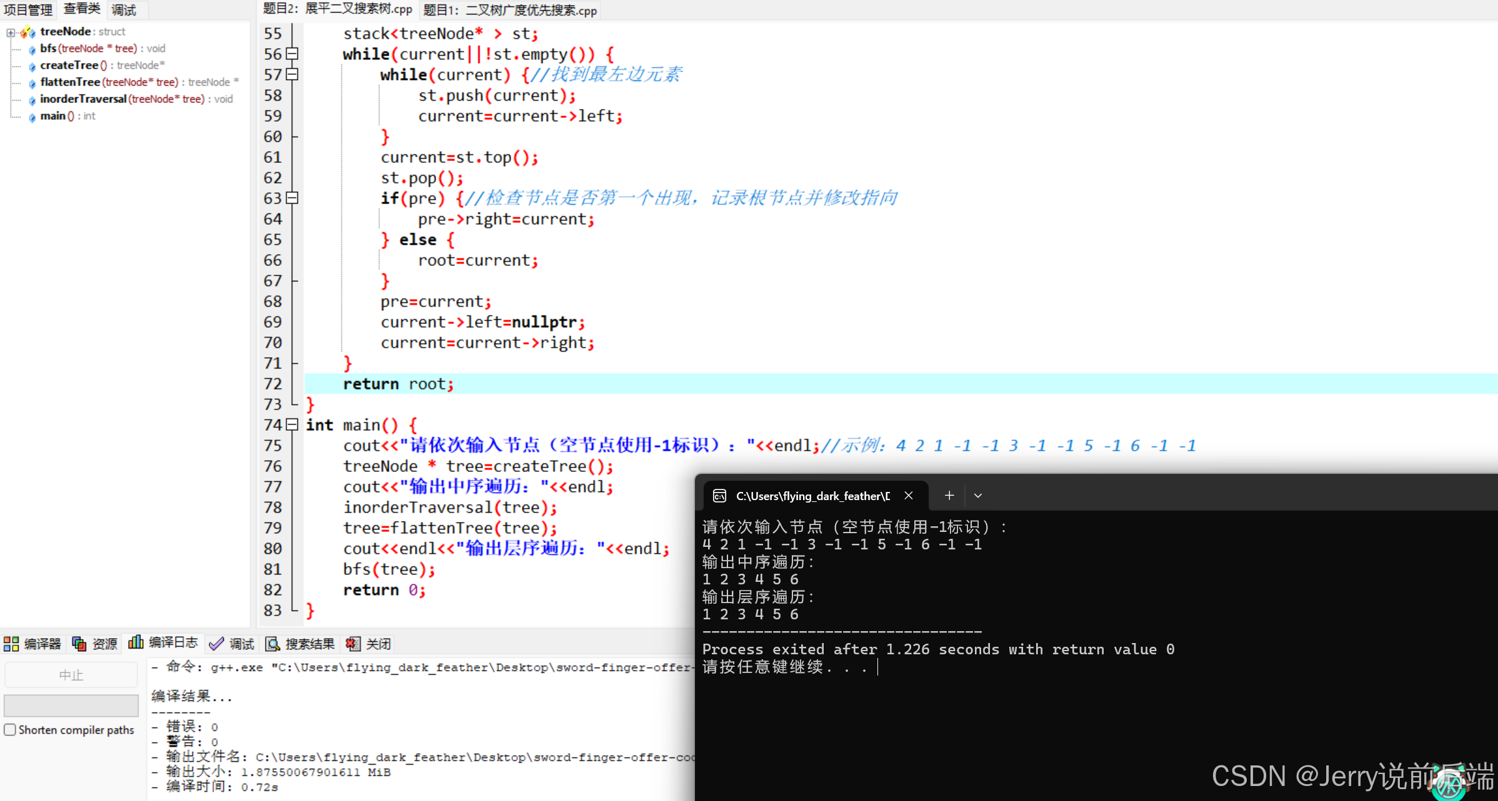Open the 资源 resources tab icon
Viewport: 1498px width, 801px height.
coord(79,644)
